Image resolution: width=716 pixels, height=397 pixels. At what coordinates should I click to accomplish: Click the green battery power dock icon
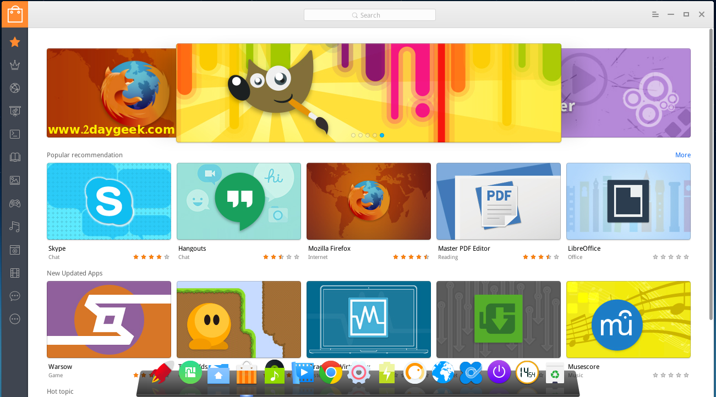click(x=387, y=373)
